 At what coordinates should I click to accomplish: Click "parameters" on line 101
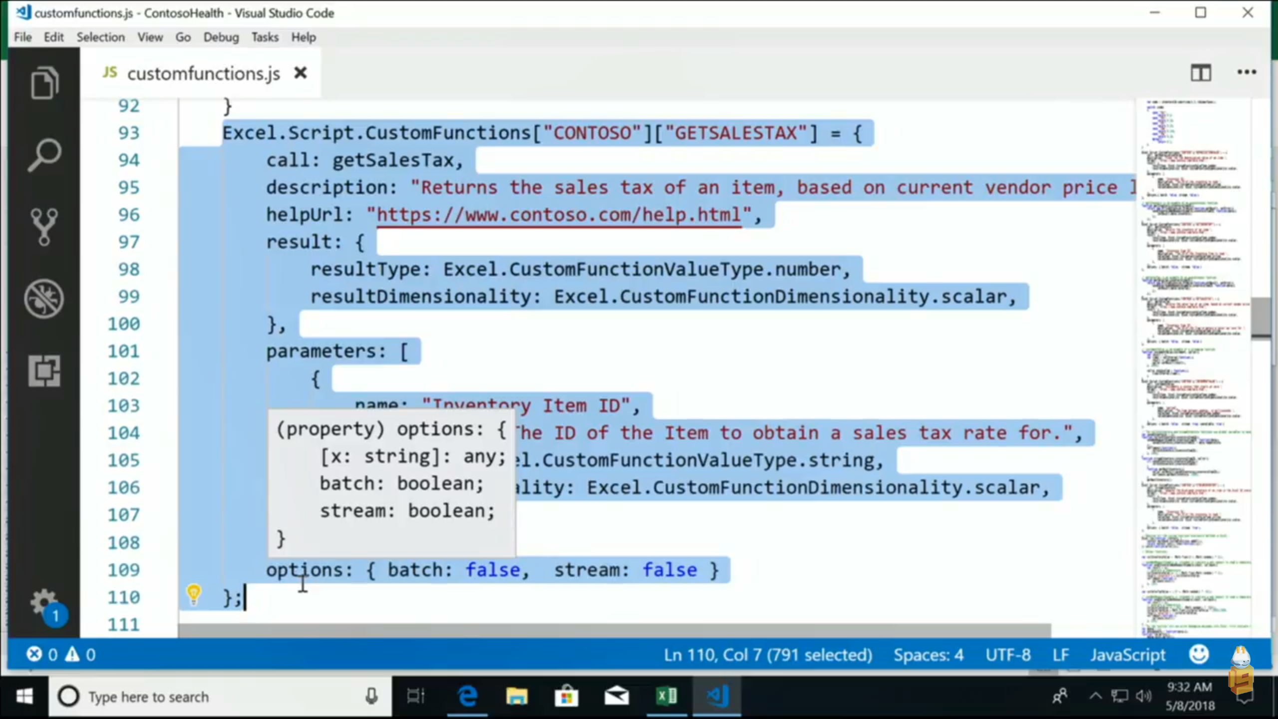320,351
